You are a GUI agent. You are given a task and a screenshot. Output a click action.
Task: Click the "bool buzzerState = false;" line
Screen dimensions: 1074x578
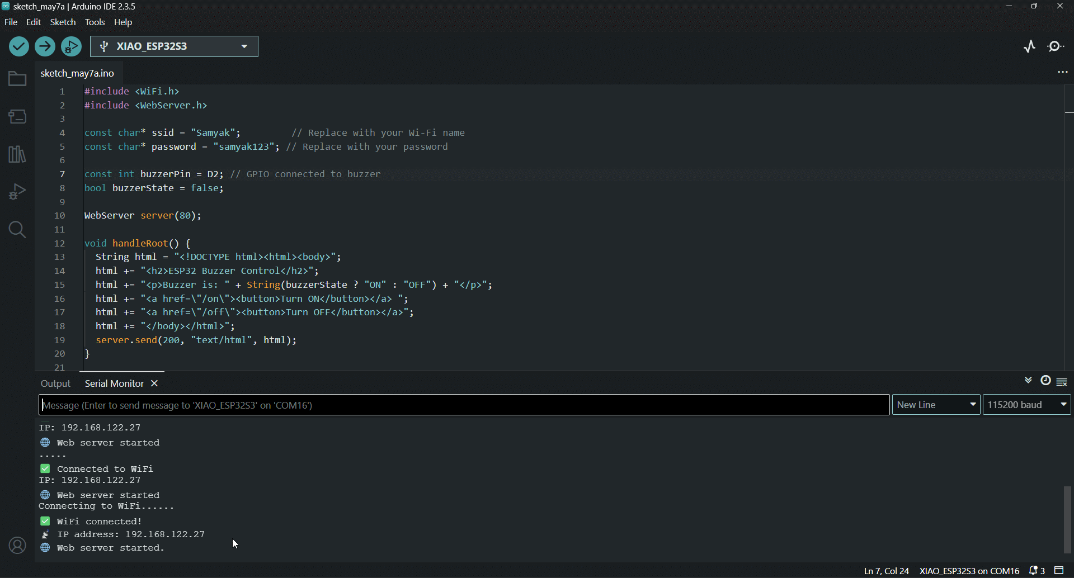tap(154, 188)
